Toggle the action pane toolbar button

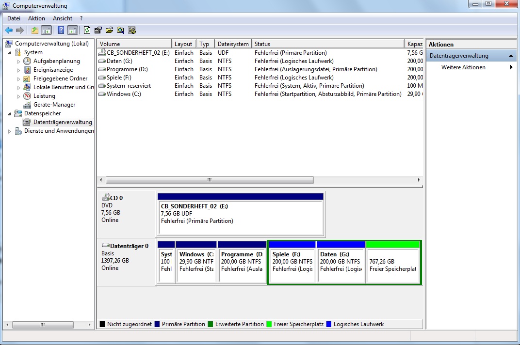coord(72,30)
